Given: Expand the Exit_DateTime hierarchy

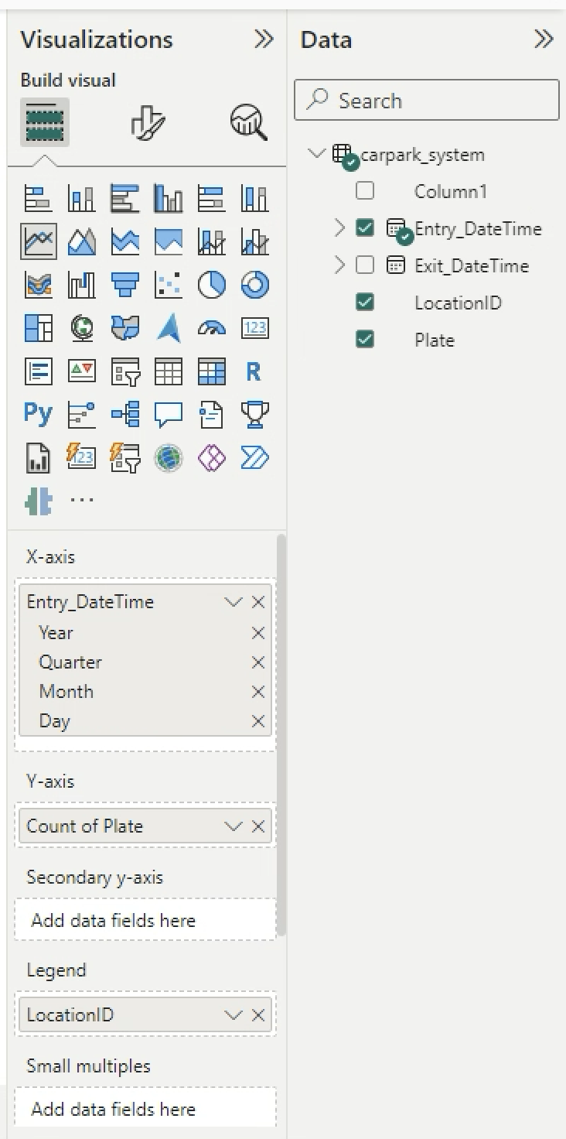Looking at the screenshot, I should [x=339, y=265].
